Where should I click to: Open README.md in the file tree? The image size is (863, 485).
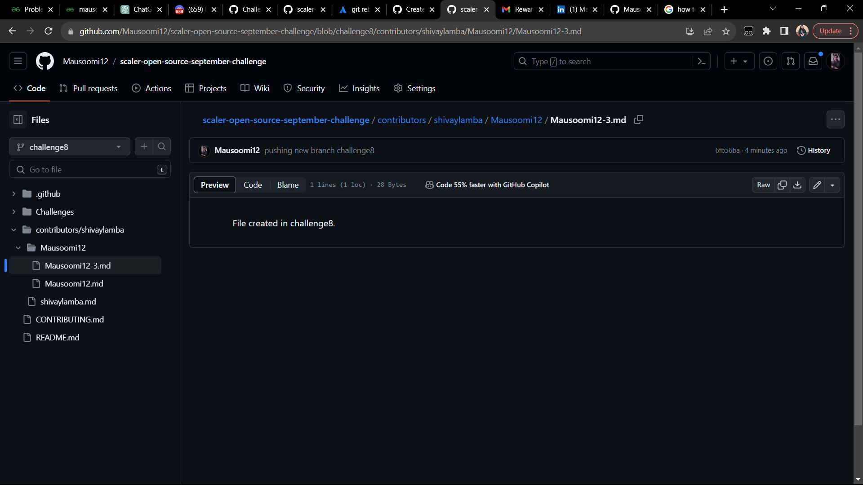(57, 337)
